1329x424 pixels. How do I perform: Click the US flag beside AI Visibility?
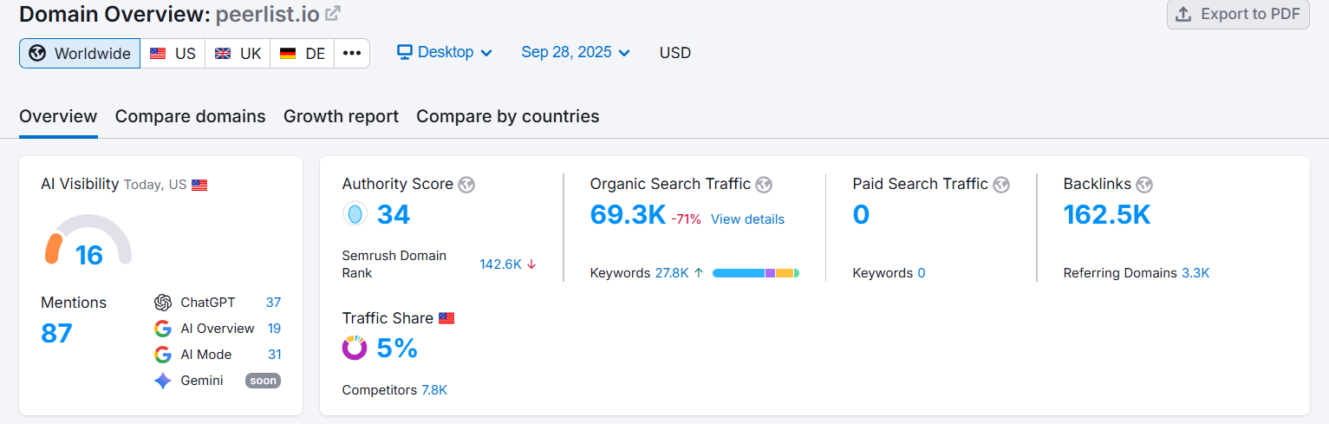click(x=199, y=185)
